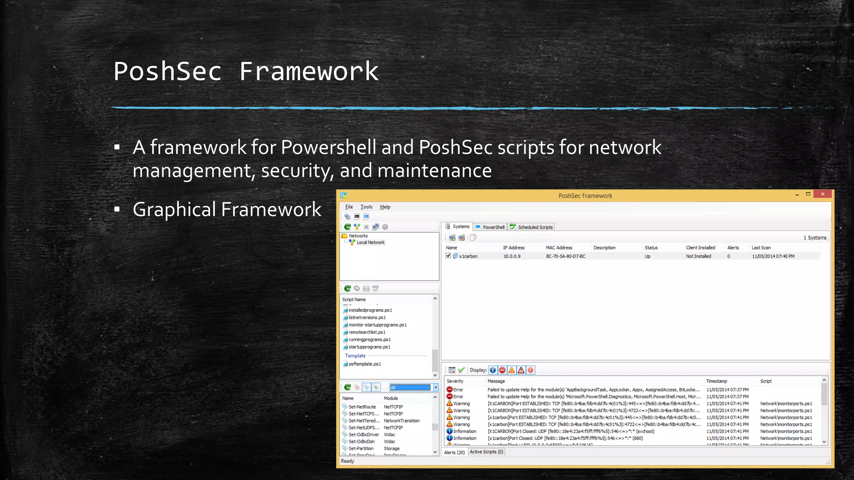854x480 pixels.
Task: Select Local Network in the tree
Action: coord(371,242)
